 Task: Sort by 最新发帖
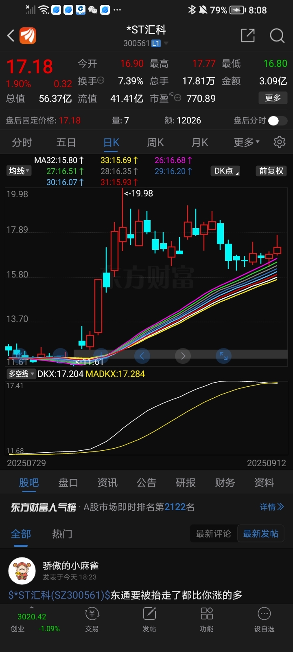click(261, 534)
